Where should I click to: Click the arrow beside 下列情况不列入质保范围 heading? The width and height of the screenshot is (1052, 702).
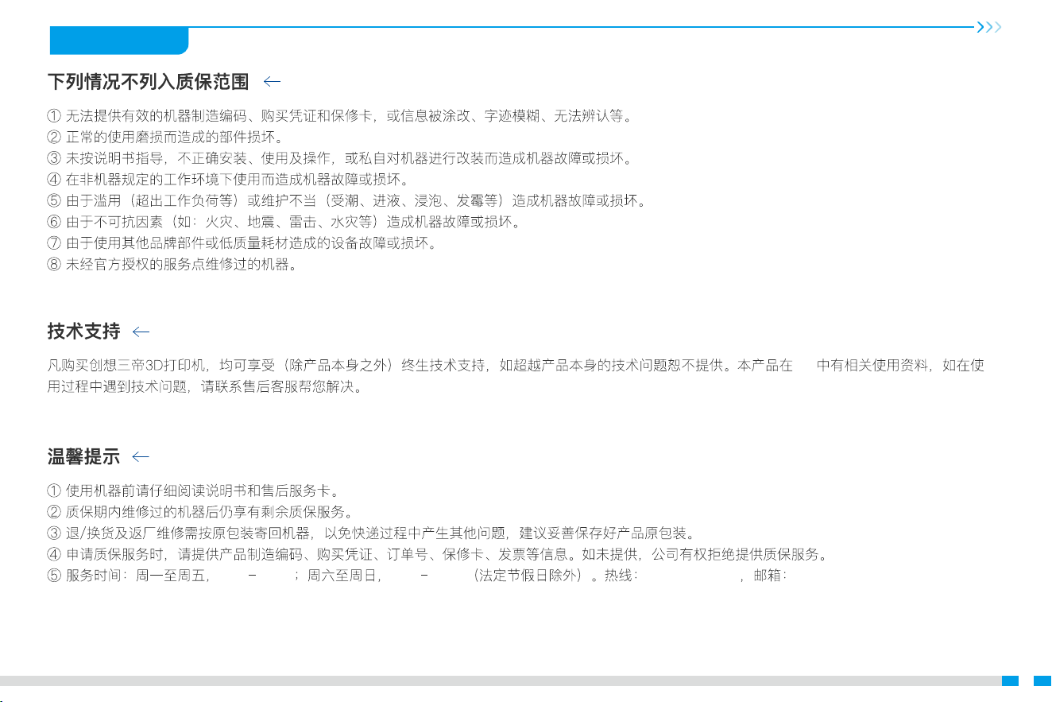click(273, 81)
